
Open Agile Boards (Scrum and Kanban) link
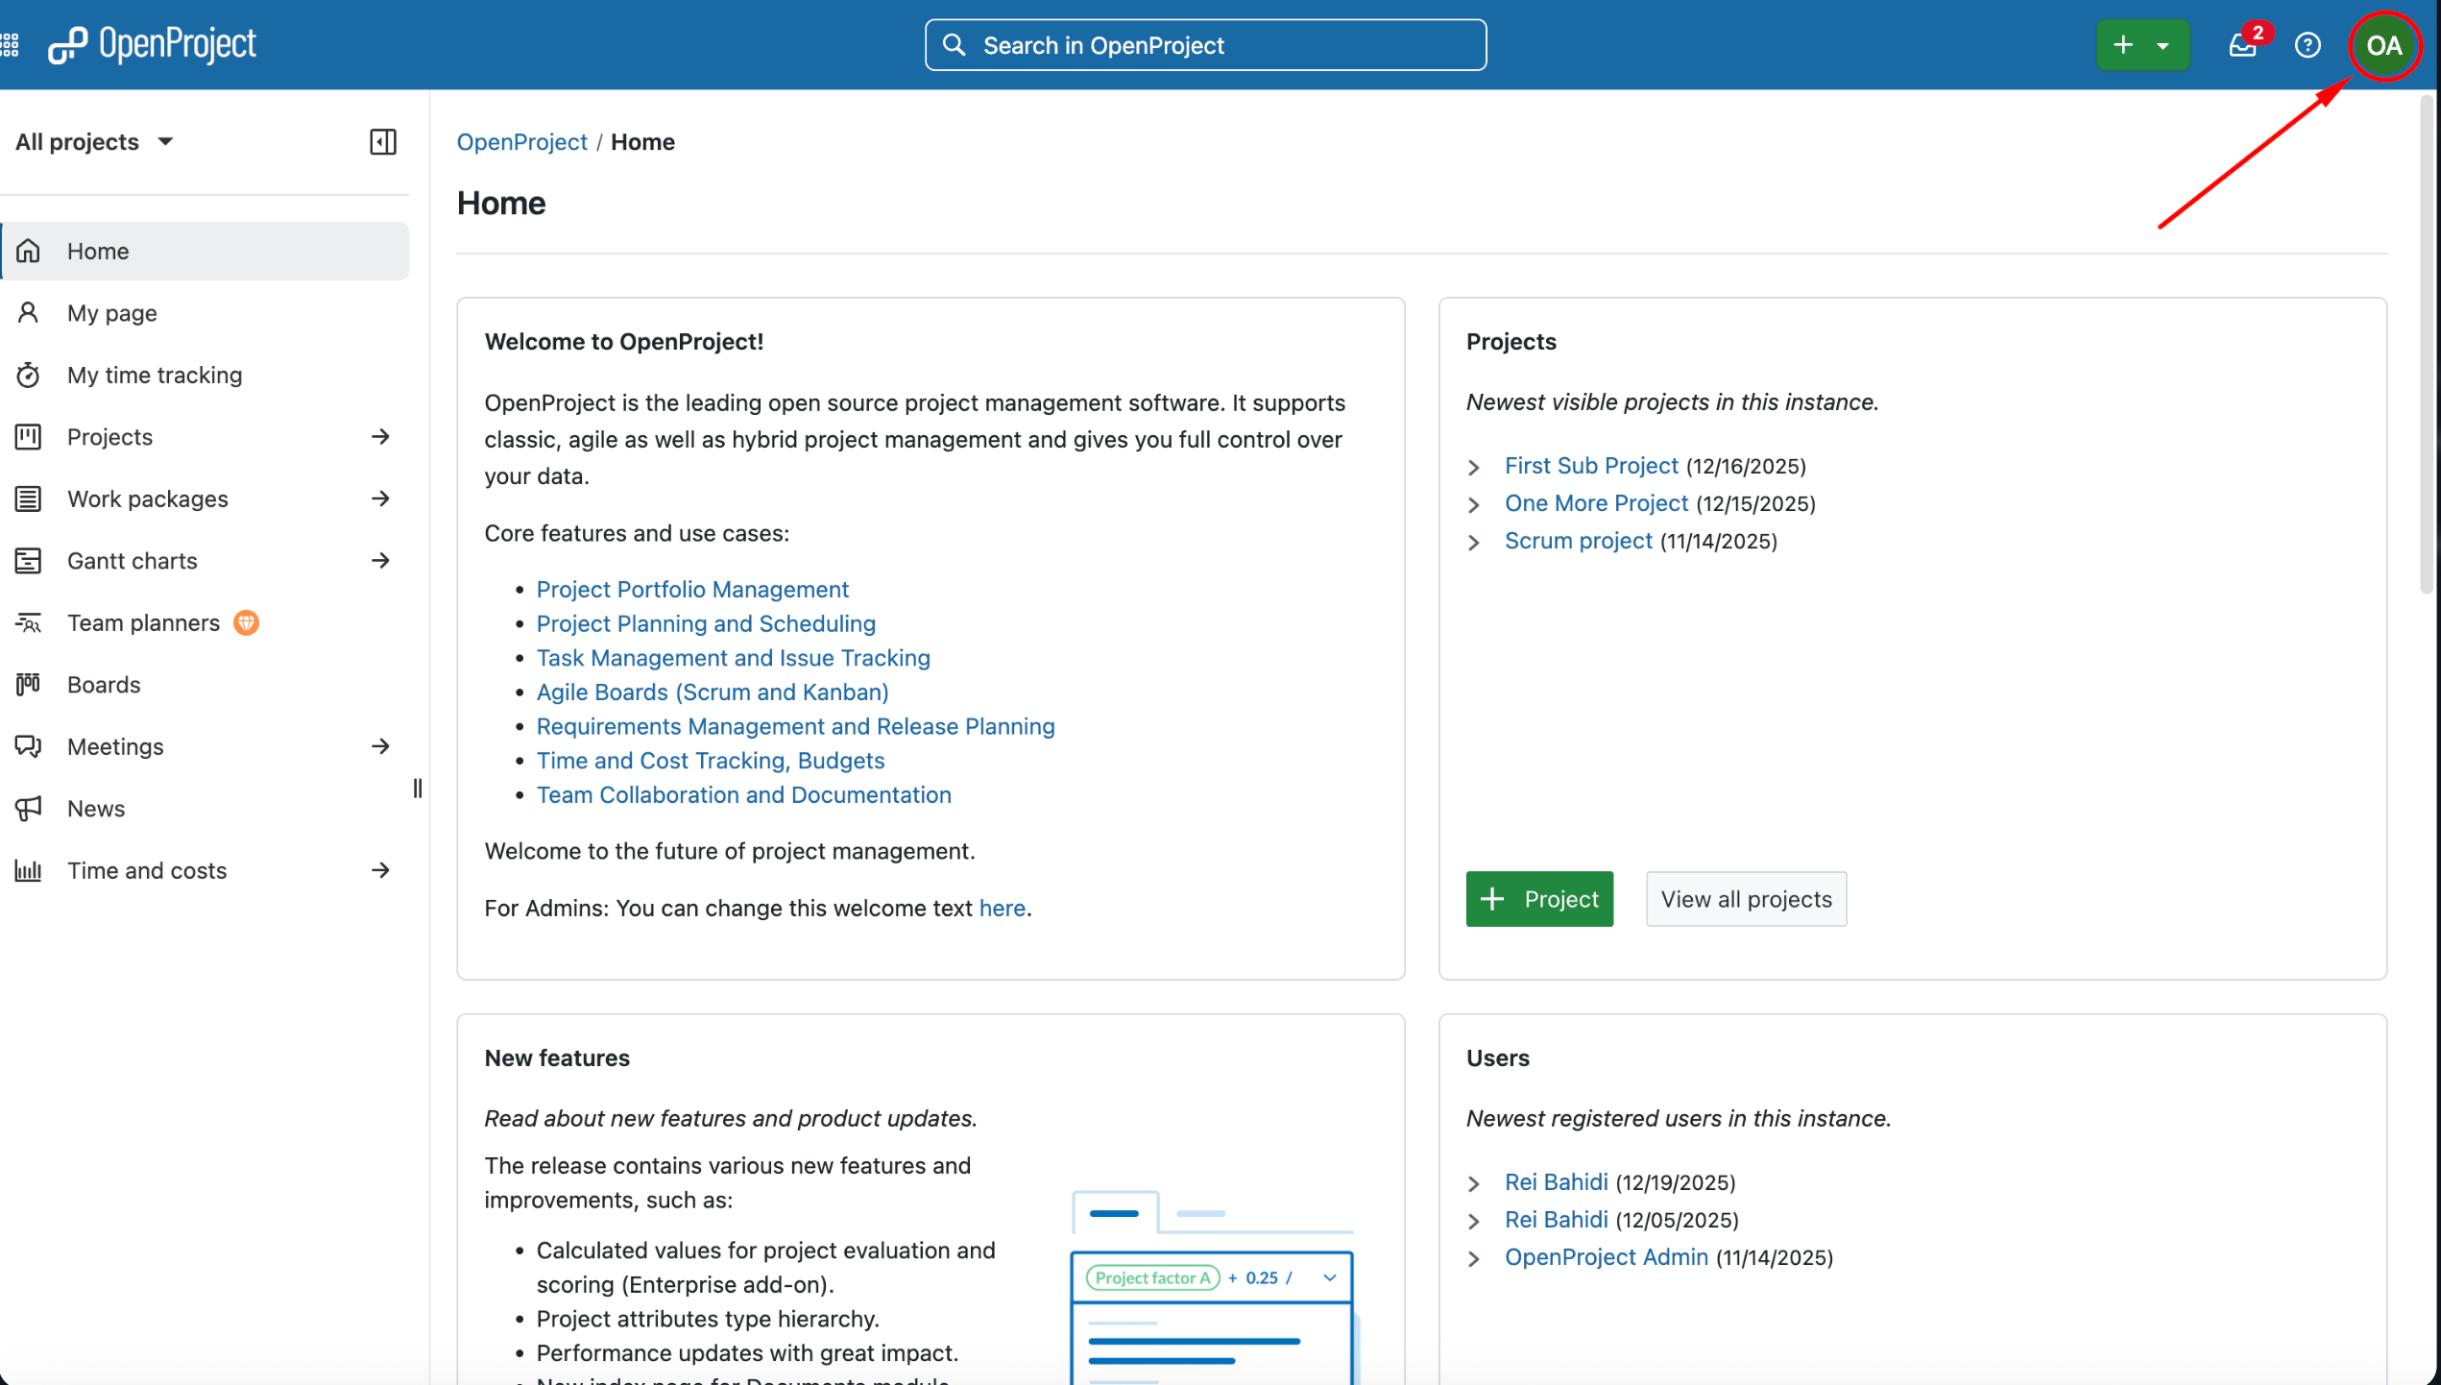pyautogui.click(x=713, y=692)
